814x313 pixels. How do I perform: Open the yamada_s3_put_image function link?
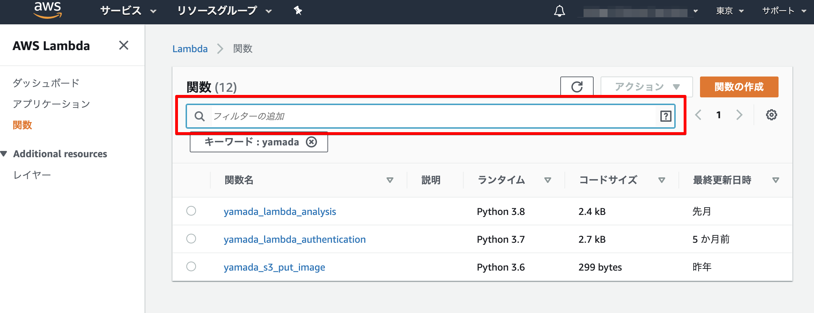point(275,267)
